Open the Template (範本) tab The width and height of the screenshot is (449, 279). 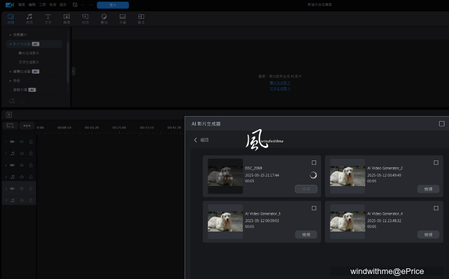(x=141, y=18)
